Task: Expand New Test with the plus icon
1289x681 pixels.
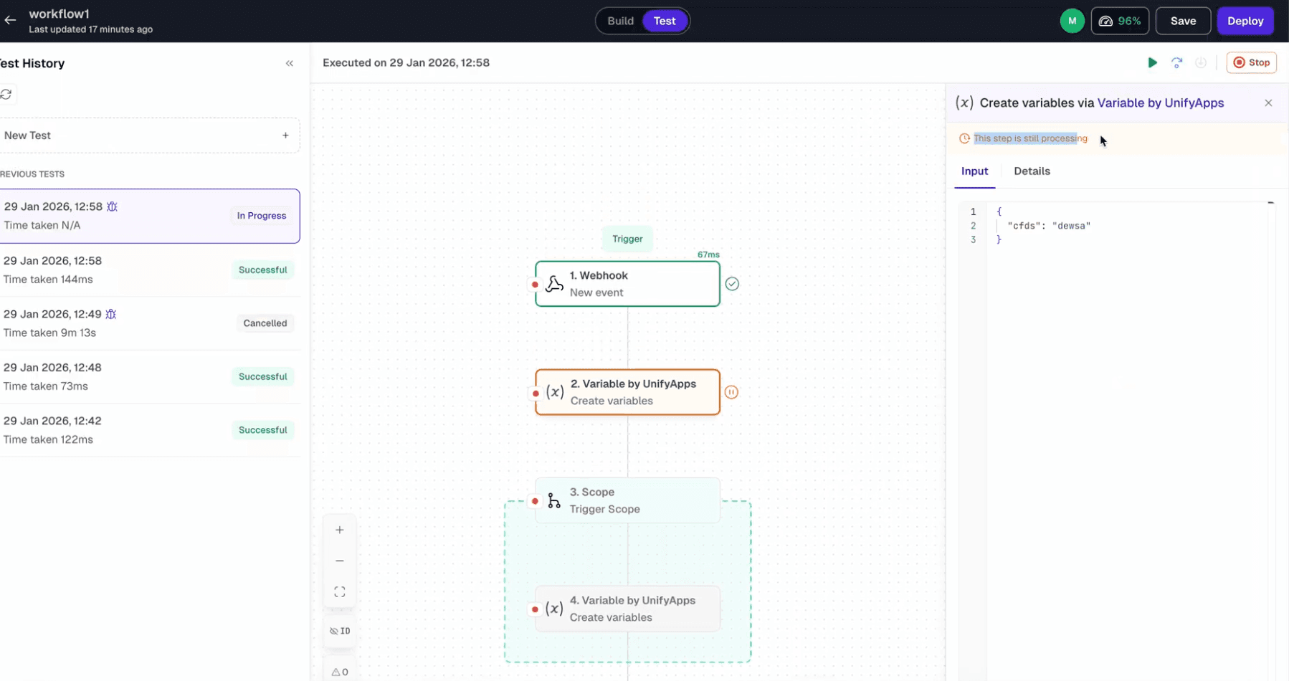Action: [285, 135]
